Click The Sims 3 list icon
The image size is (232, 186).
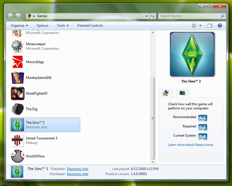tap(17, 125)
